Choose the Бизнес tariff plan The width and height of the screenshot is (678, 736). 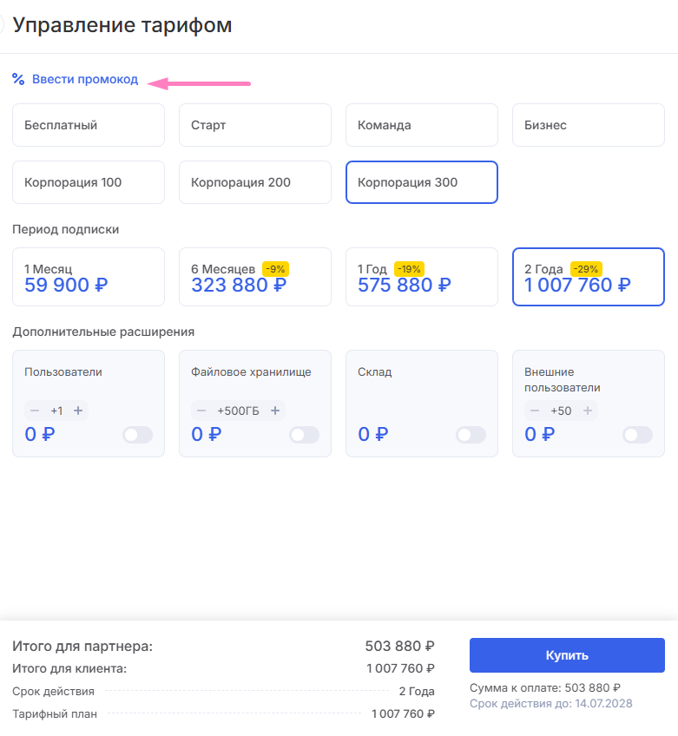(589, 125)
